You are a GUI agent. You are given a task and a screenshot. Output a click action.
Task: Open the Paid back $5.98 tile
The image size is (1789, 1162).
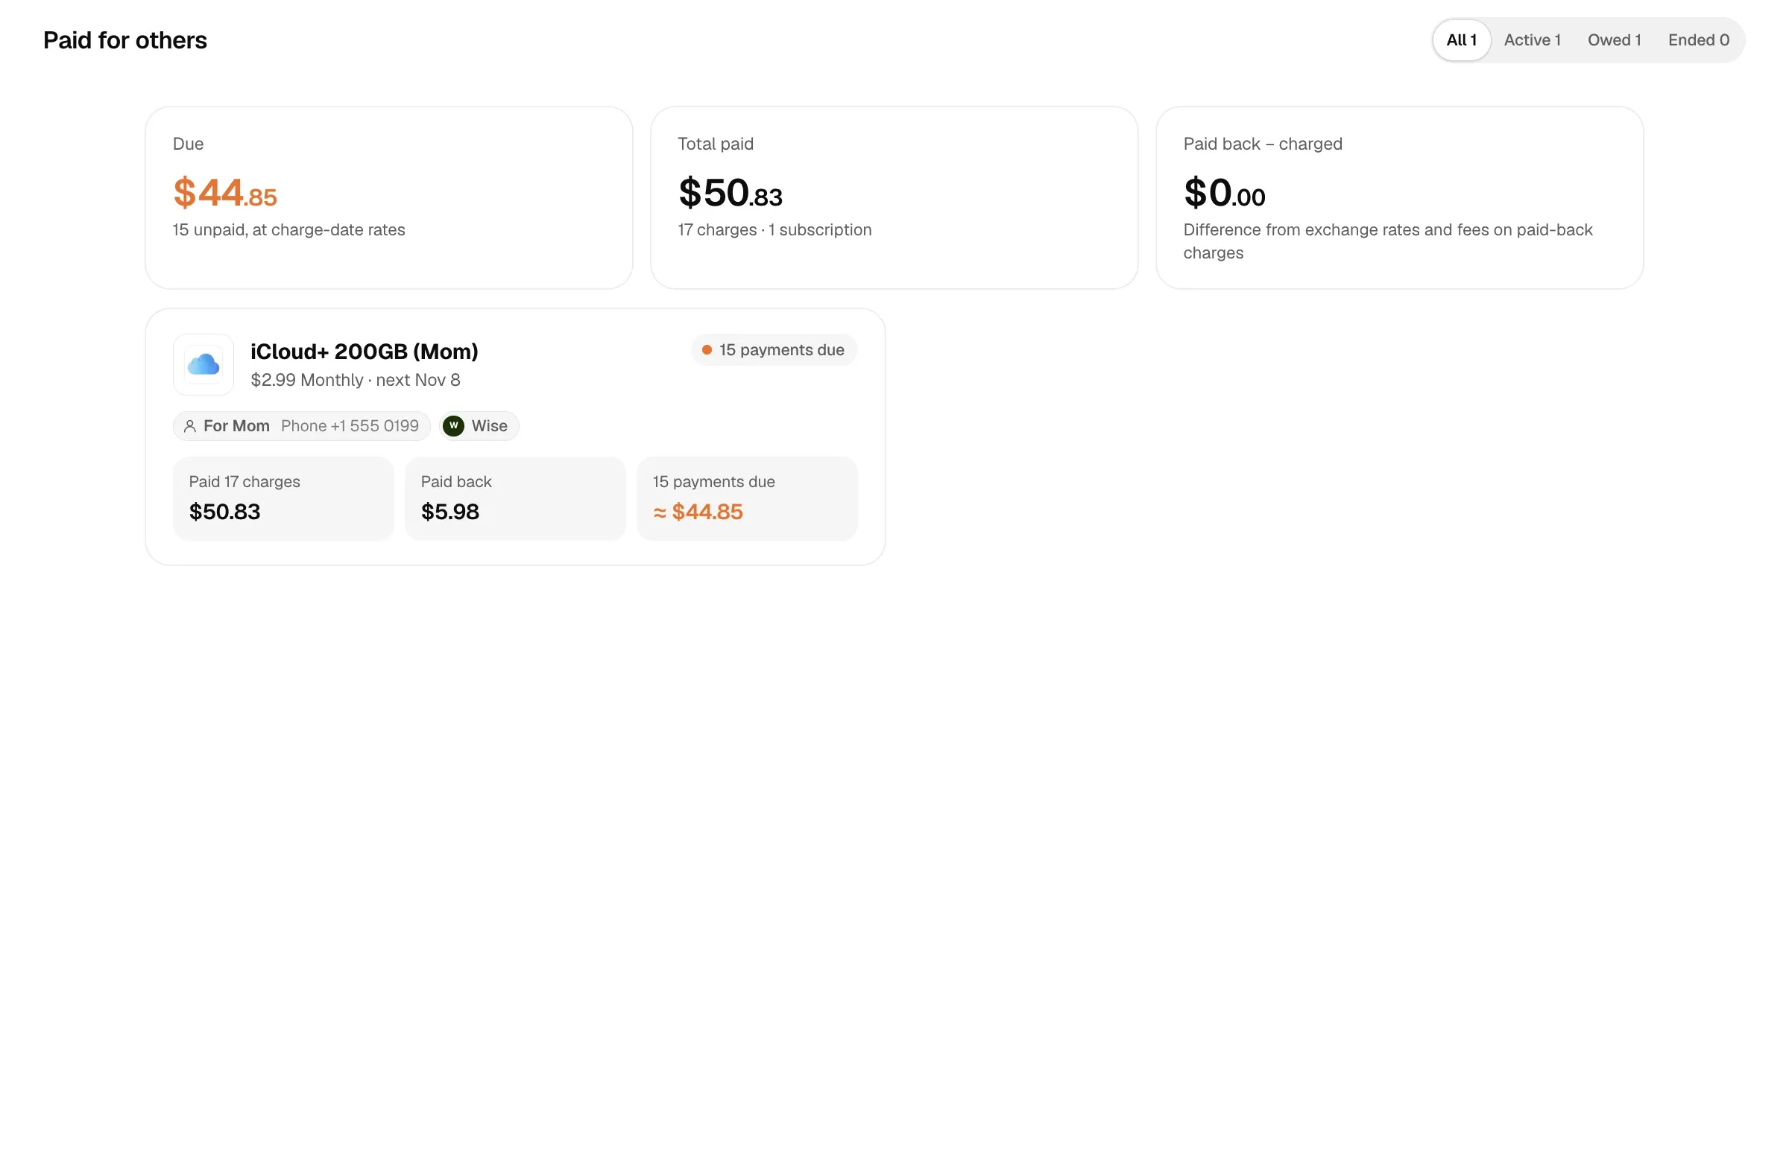(515, 498)
